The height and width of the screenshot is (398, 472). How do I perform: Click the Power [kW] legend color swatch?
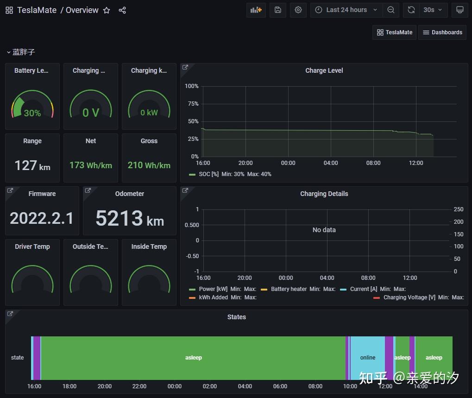(x=192, y=289)
